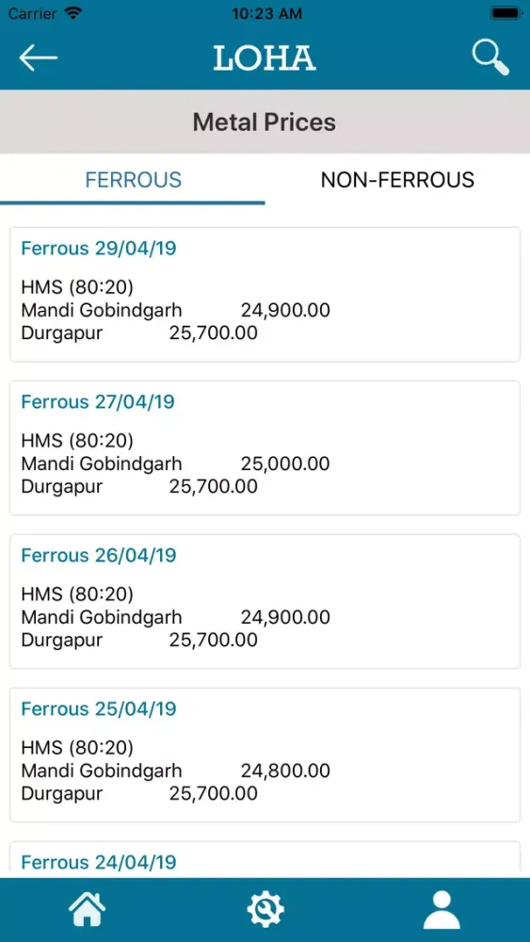
Task: Tap the LOHA logo title
Action: pyautogui.click(x=265, y=58)
